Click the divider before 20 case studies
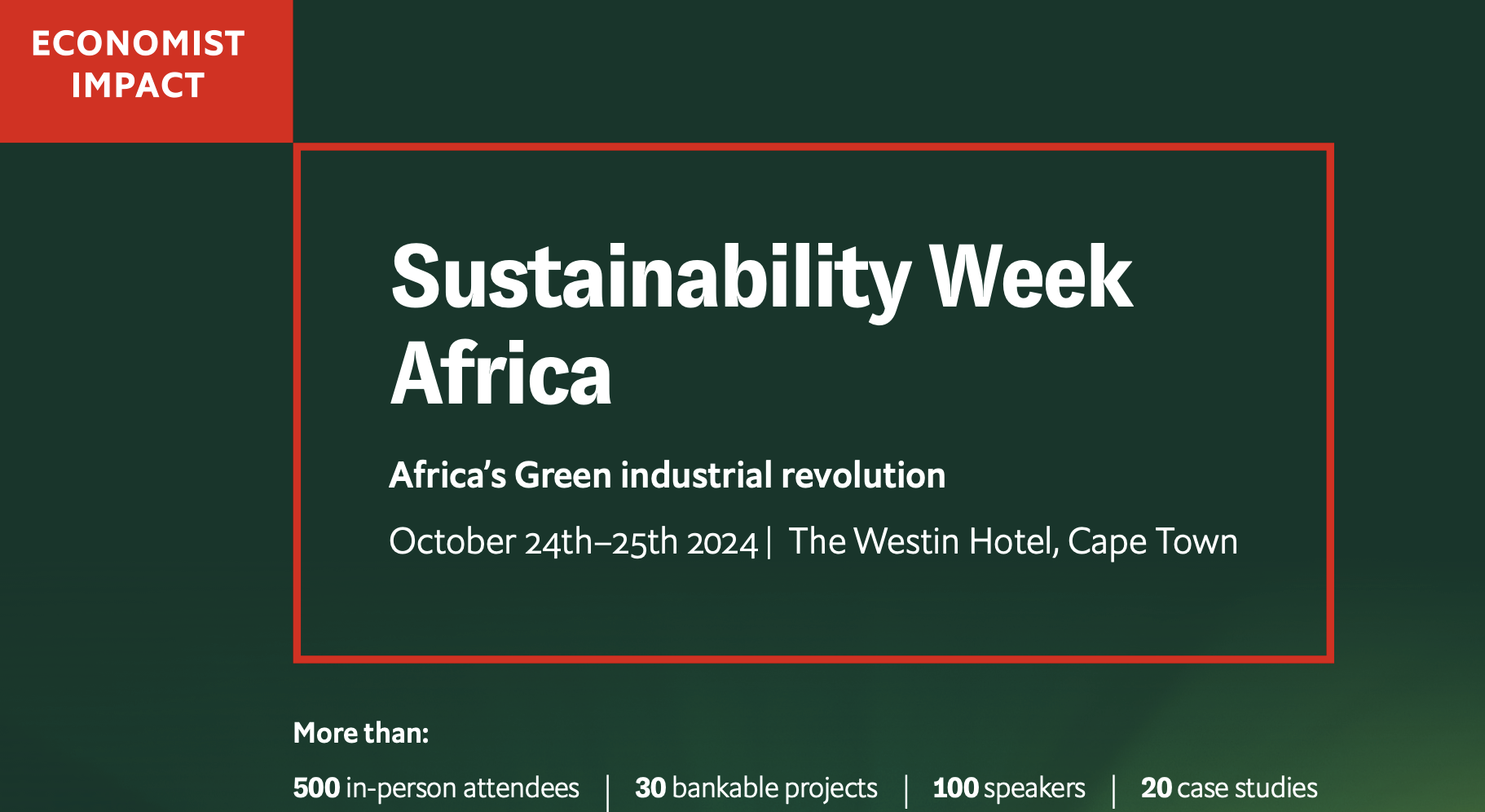This screenshot has width=1485, height=812. coord(1113,792)
